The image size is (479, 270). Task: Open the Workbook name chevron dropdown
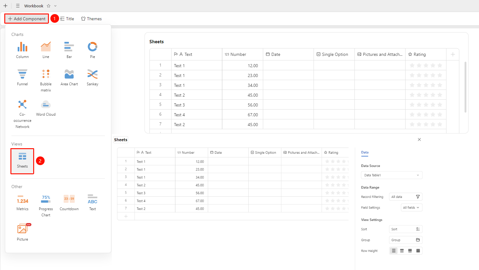55,6
